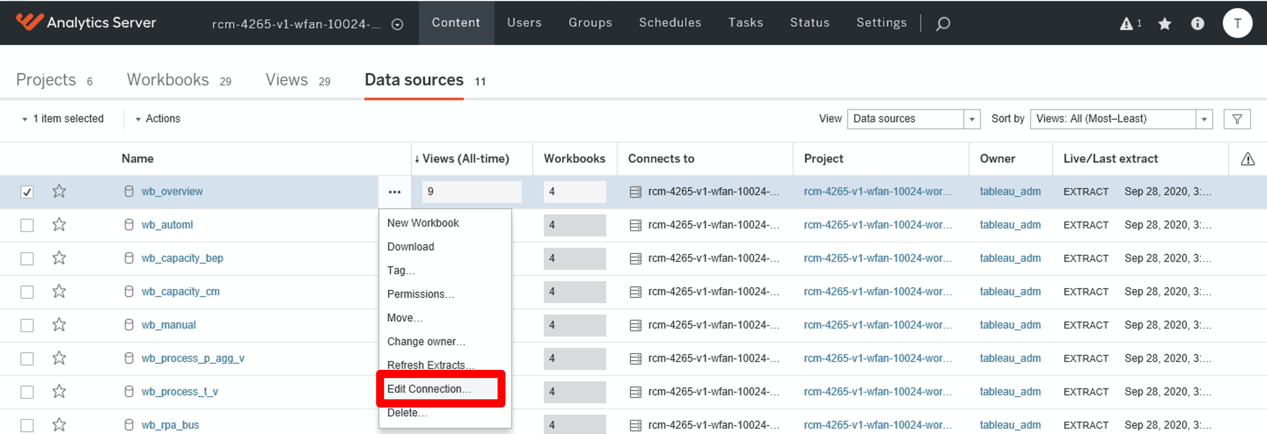
Task: Open the user avatar T menu
Action: pos(1237,23)
